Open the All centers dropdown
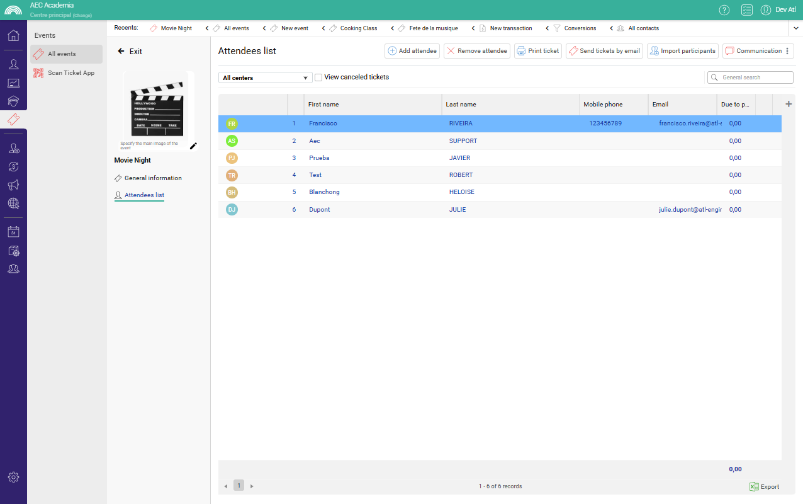The height and width of the screenshot is (504, 803). point(265,77)
